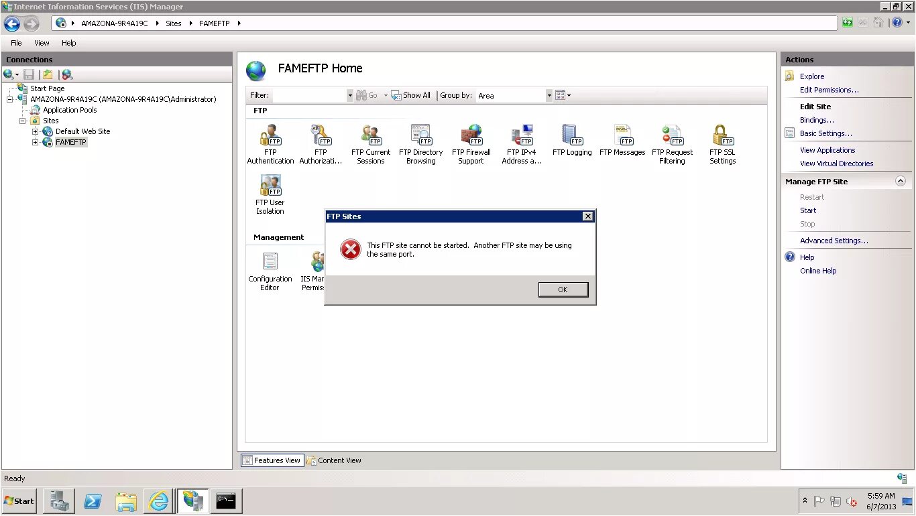
Task: Open the View menu
Action: pos(42,43)
